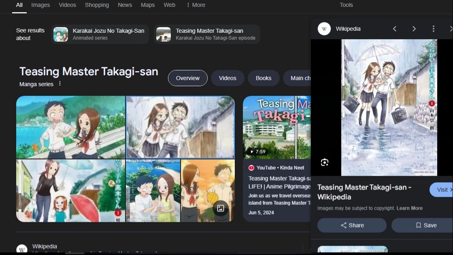Open Karakai Jozu No Takagi-San animated series result
Screen dimensions: 453x255
click(100, 34)
